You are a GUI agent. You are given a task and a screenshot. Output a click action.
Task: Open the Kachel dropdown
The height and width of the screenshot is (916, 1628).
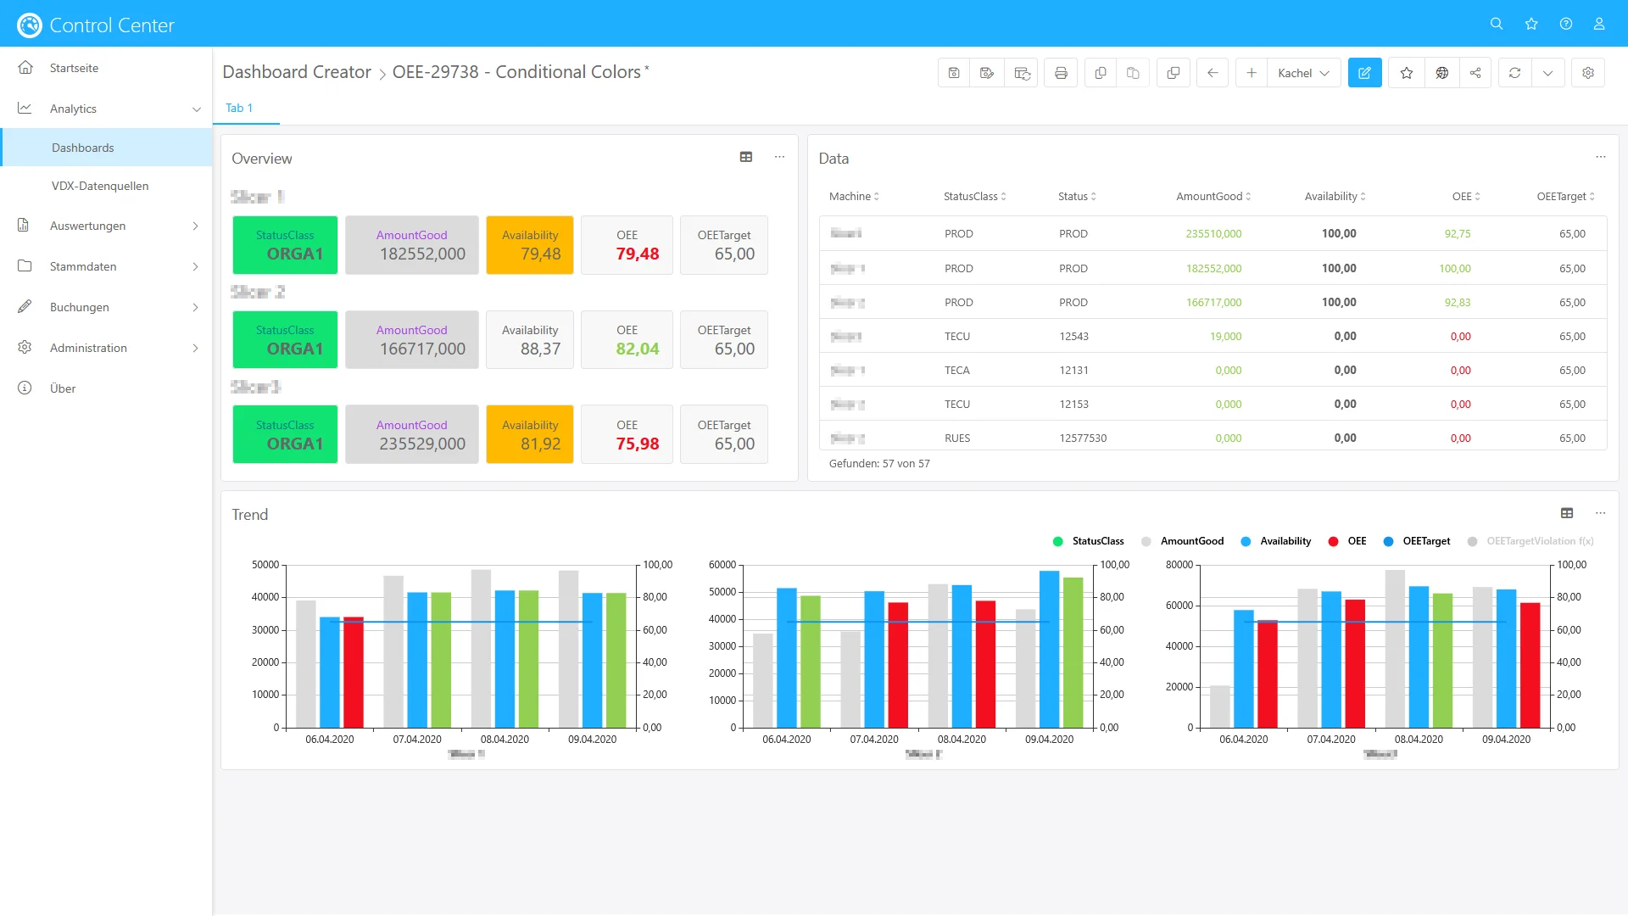point(1303,72)
